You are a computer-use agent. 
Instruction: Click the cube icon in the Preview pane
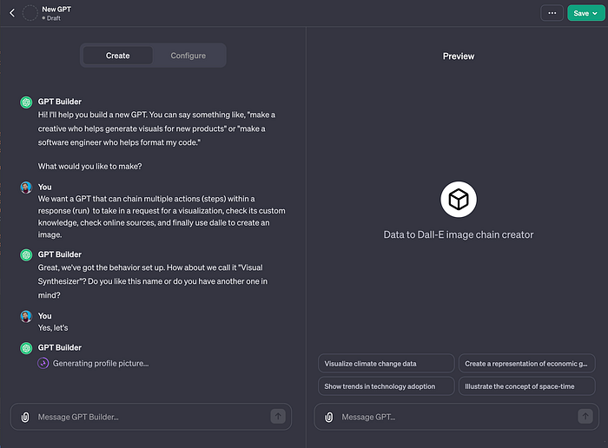(x=458, y=201)
